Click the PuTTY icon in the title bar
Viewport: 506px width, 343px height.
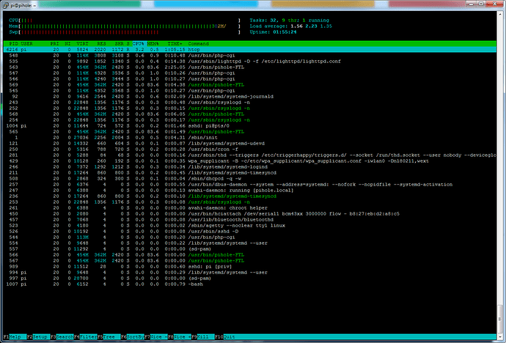[5, 5]
